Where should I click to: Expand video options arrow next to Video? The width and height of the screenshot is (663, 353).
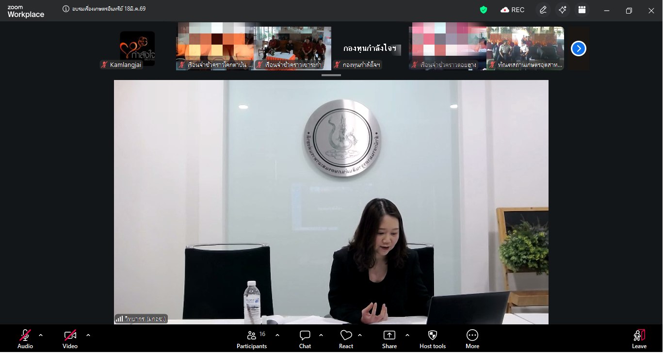tap(88, 335)
